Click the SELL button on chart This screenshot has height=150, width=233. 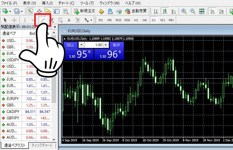coord(70,45)
